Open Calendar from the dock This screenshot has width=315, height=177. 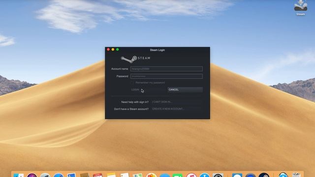click(98, 175)
